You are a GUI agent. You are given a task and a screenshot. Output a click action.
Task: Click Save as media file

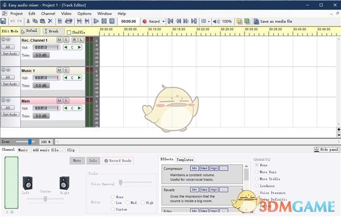pyautogui.click(x=273, y=21)
